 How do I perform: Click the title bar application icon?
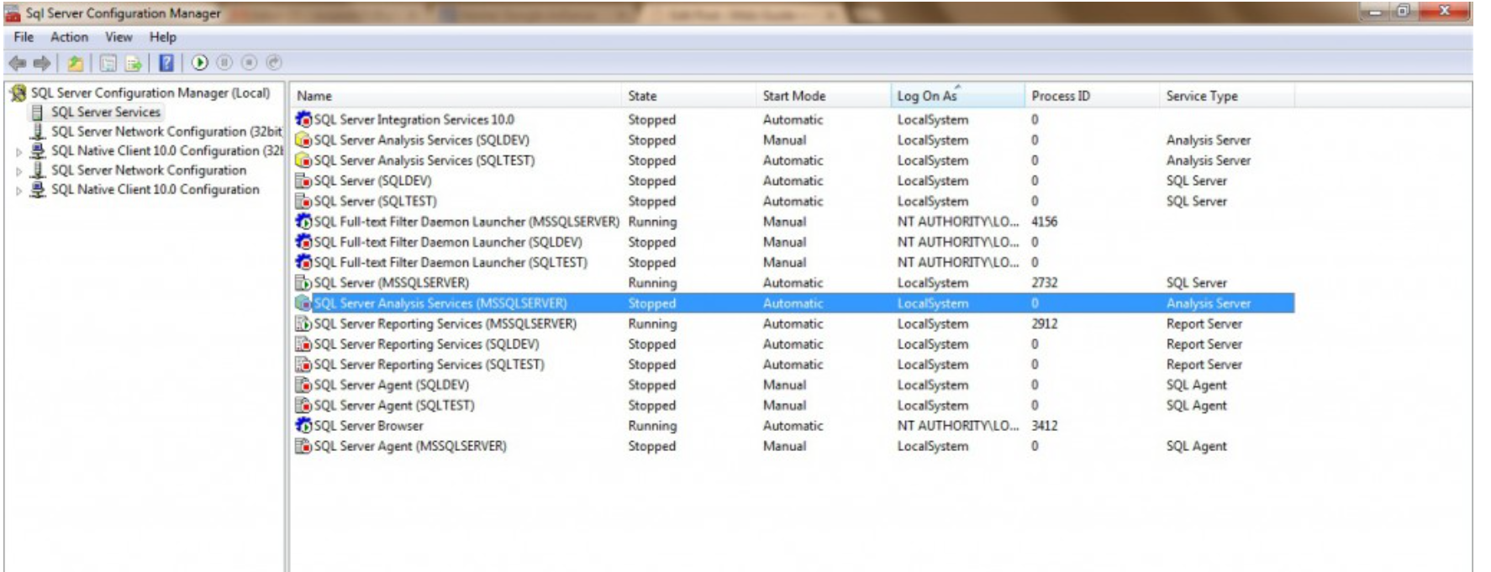click(x=13, y=13)
